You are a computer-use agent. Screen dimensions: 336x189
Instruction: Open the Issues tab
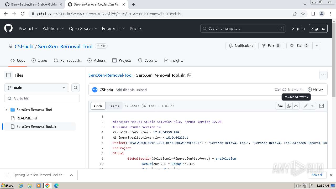tap(39, 60)
